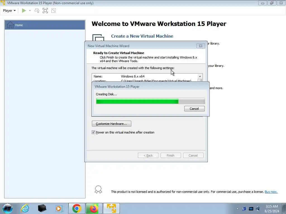
Task: Launch Internet Explorer from taskbar
Action: (x=25, y=208)
